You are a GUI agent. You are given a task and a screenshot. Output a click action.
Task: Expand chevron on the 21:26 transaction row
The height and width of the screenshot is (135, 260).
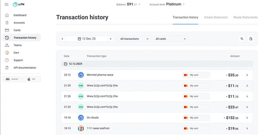click(x=247, y=96)
